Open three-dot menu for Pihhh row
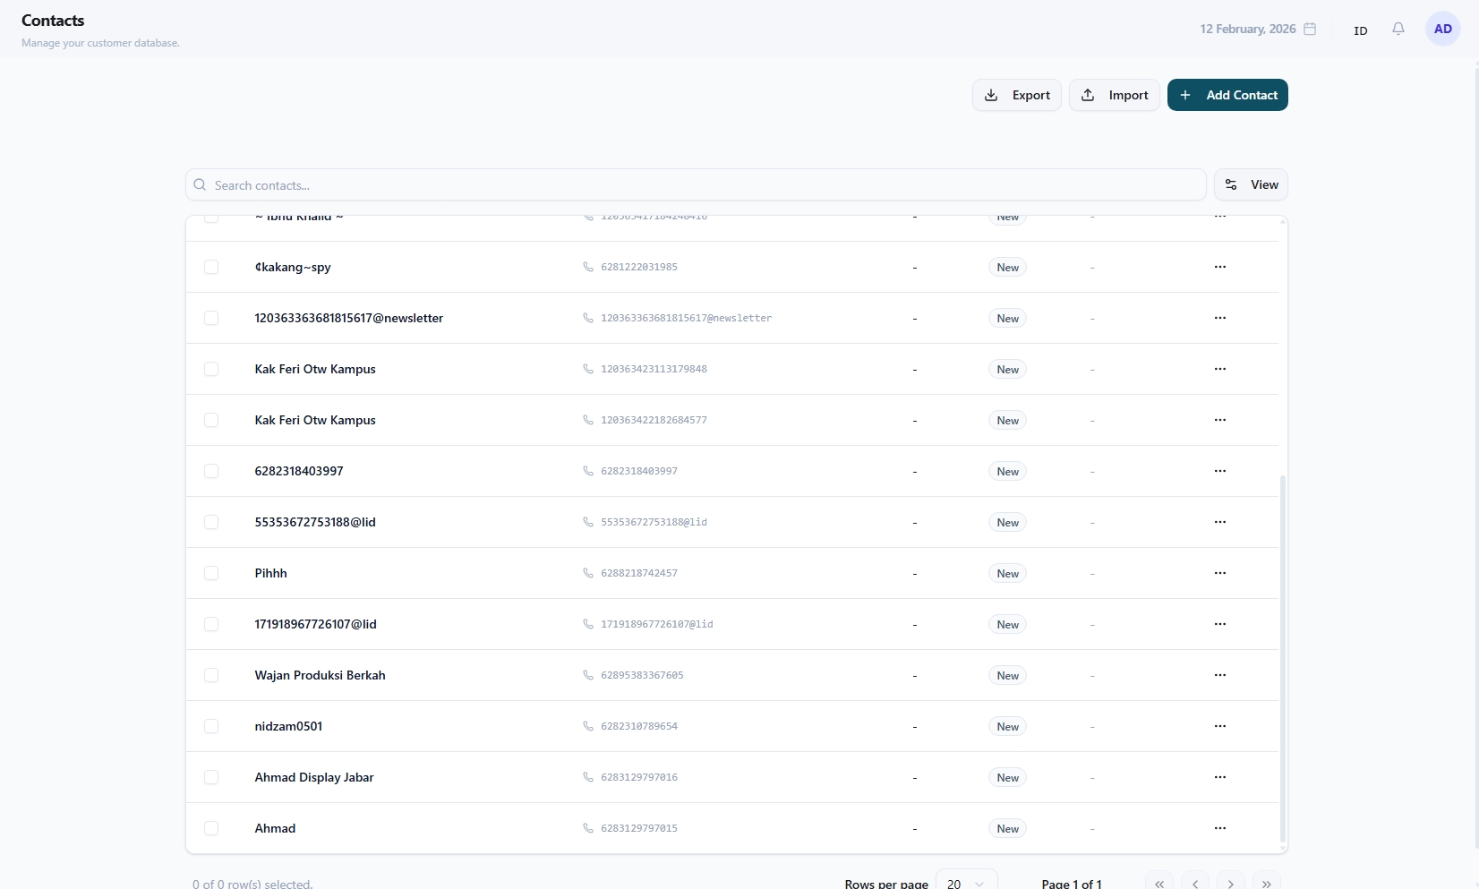 pos(1219,573)
